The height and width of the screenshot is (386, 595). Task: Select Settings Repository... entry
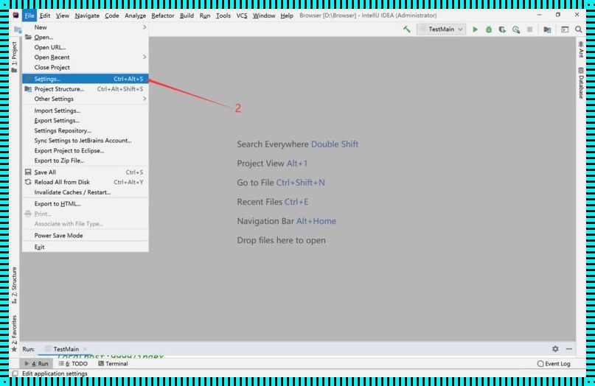[x=86, y=130]
